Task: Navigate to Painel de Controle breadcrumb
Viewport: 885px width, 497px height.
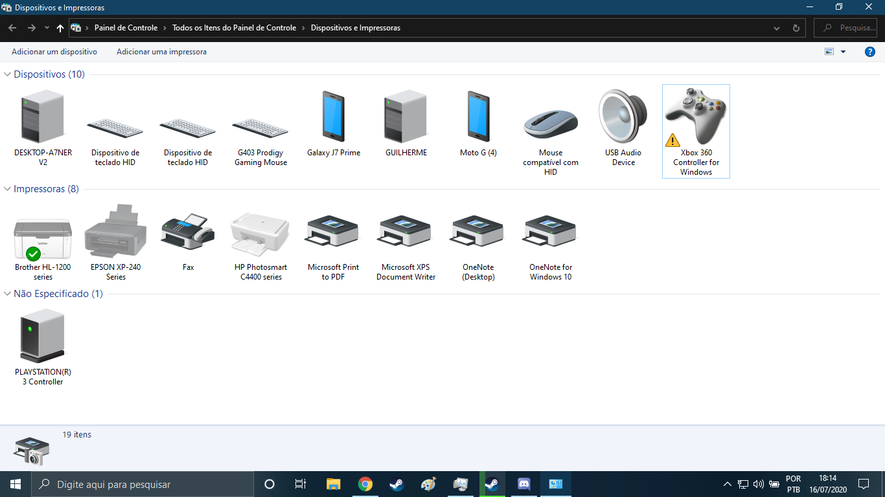Action: click(x=126, y=28)
